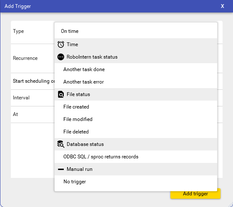233x207 pixels.
Task: Click the alarm clock Time icon
Action: [61, 44]
